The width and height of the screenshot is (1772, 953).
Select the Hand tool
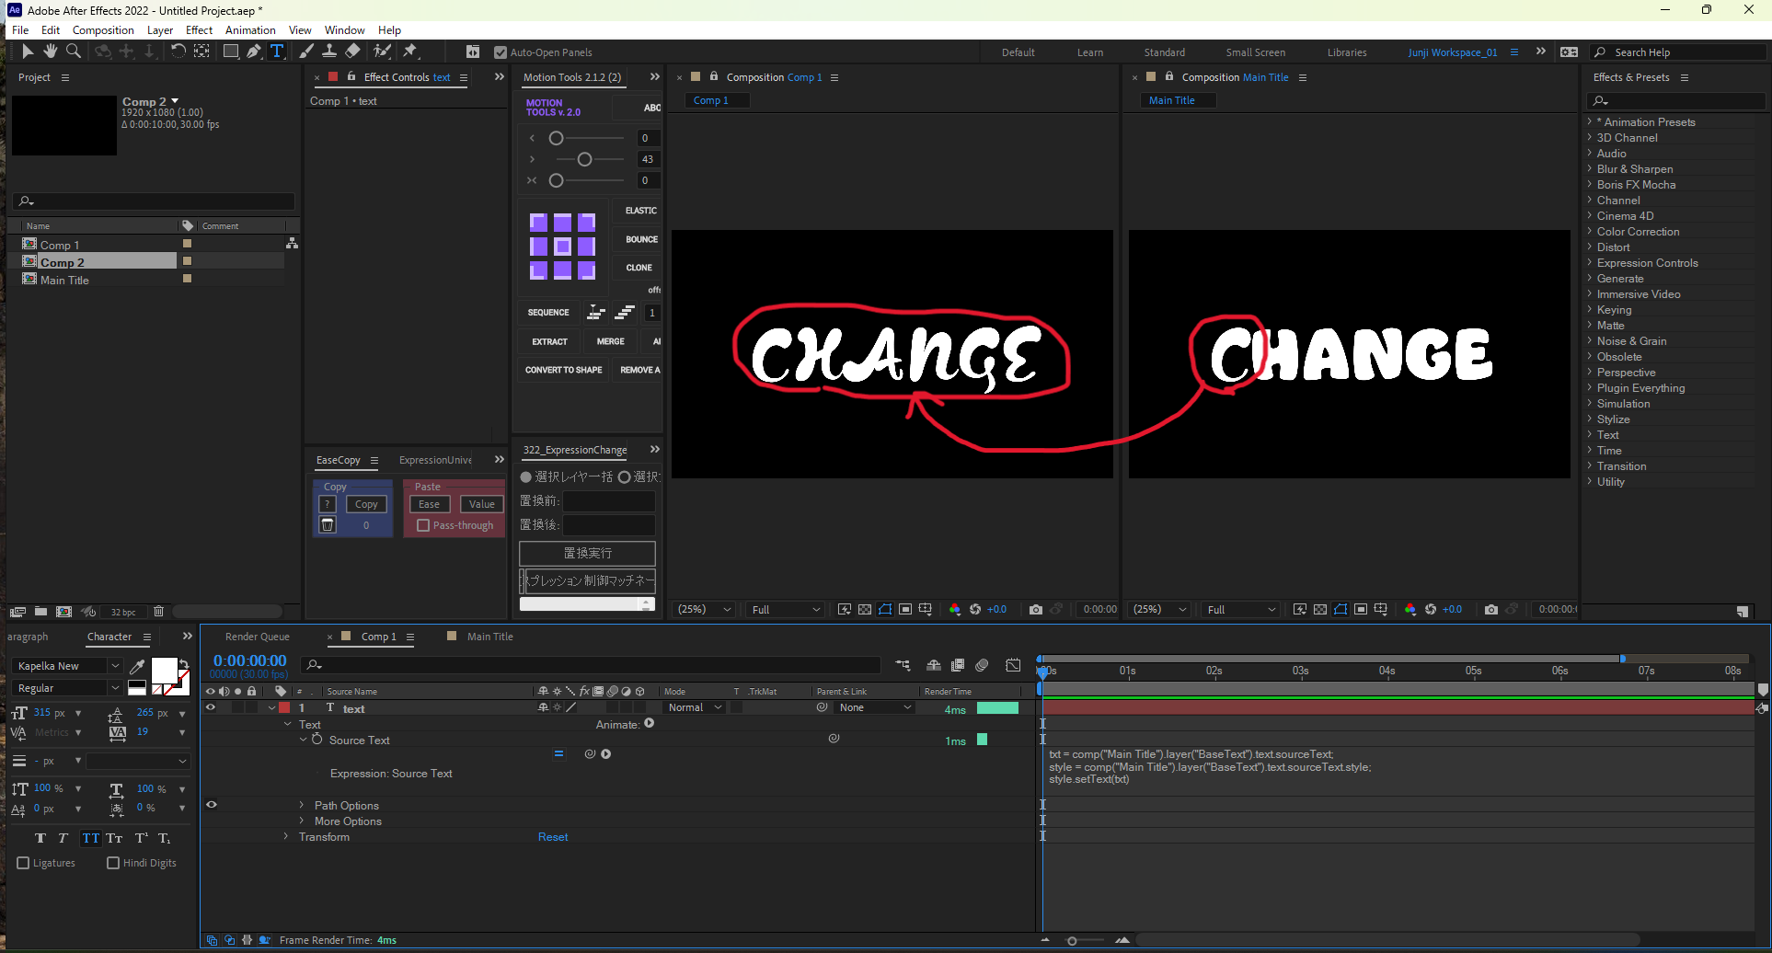click(50, 52)
